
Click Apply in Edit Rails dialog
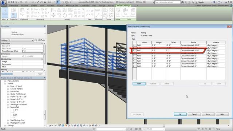(208, 114)
